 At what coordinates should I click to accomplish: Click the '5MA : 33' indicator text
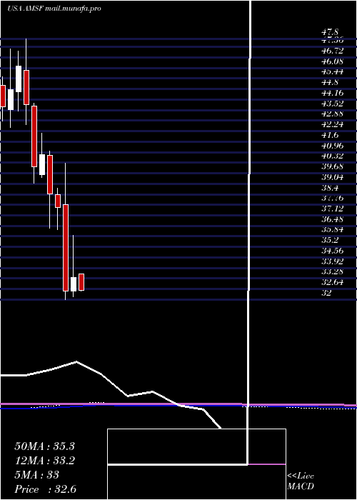coord(37,475)
